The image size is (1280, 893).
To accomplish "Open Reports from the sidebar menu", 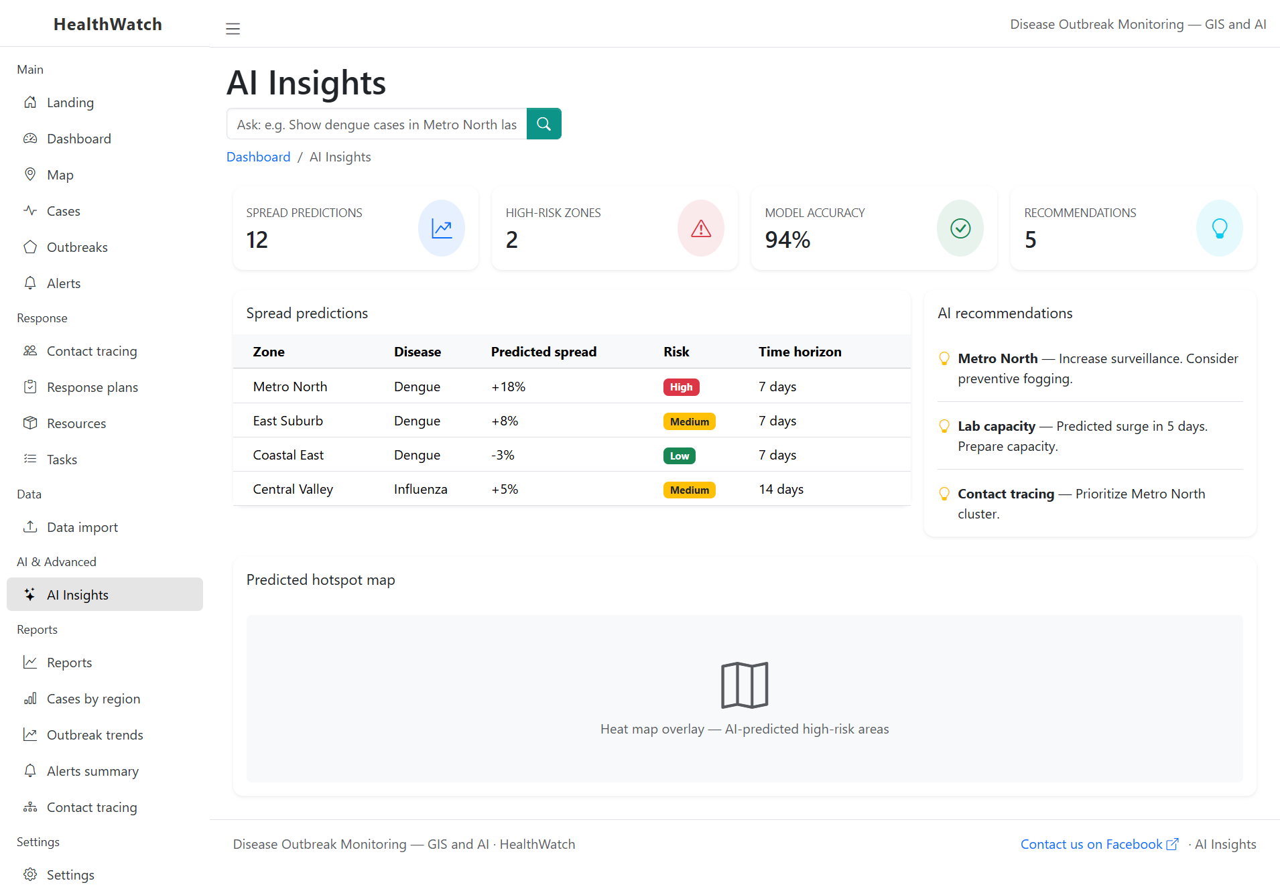I will (x=69, y=662).
